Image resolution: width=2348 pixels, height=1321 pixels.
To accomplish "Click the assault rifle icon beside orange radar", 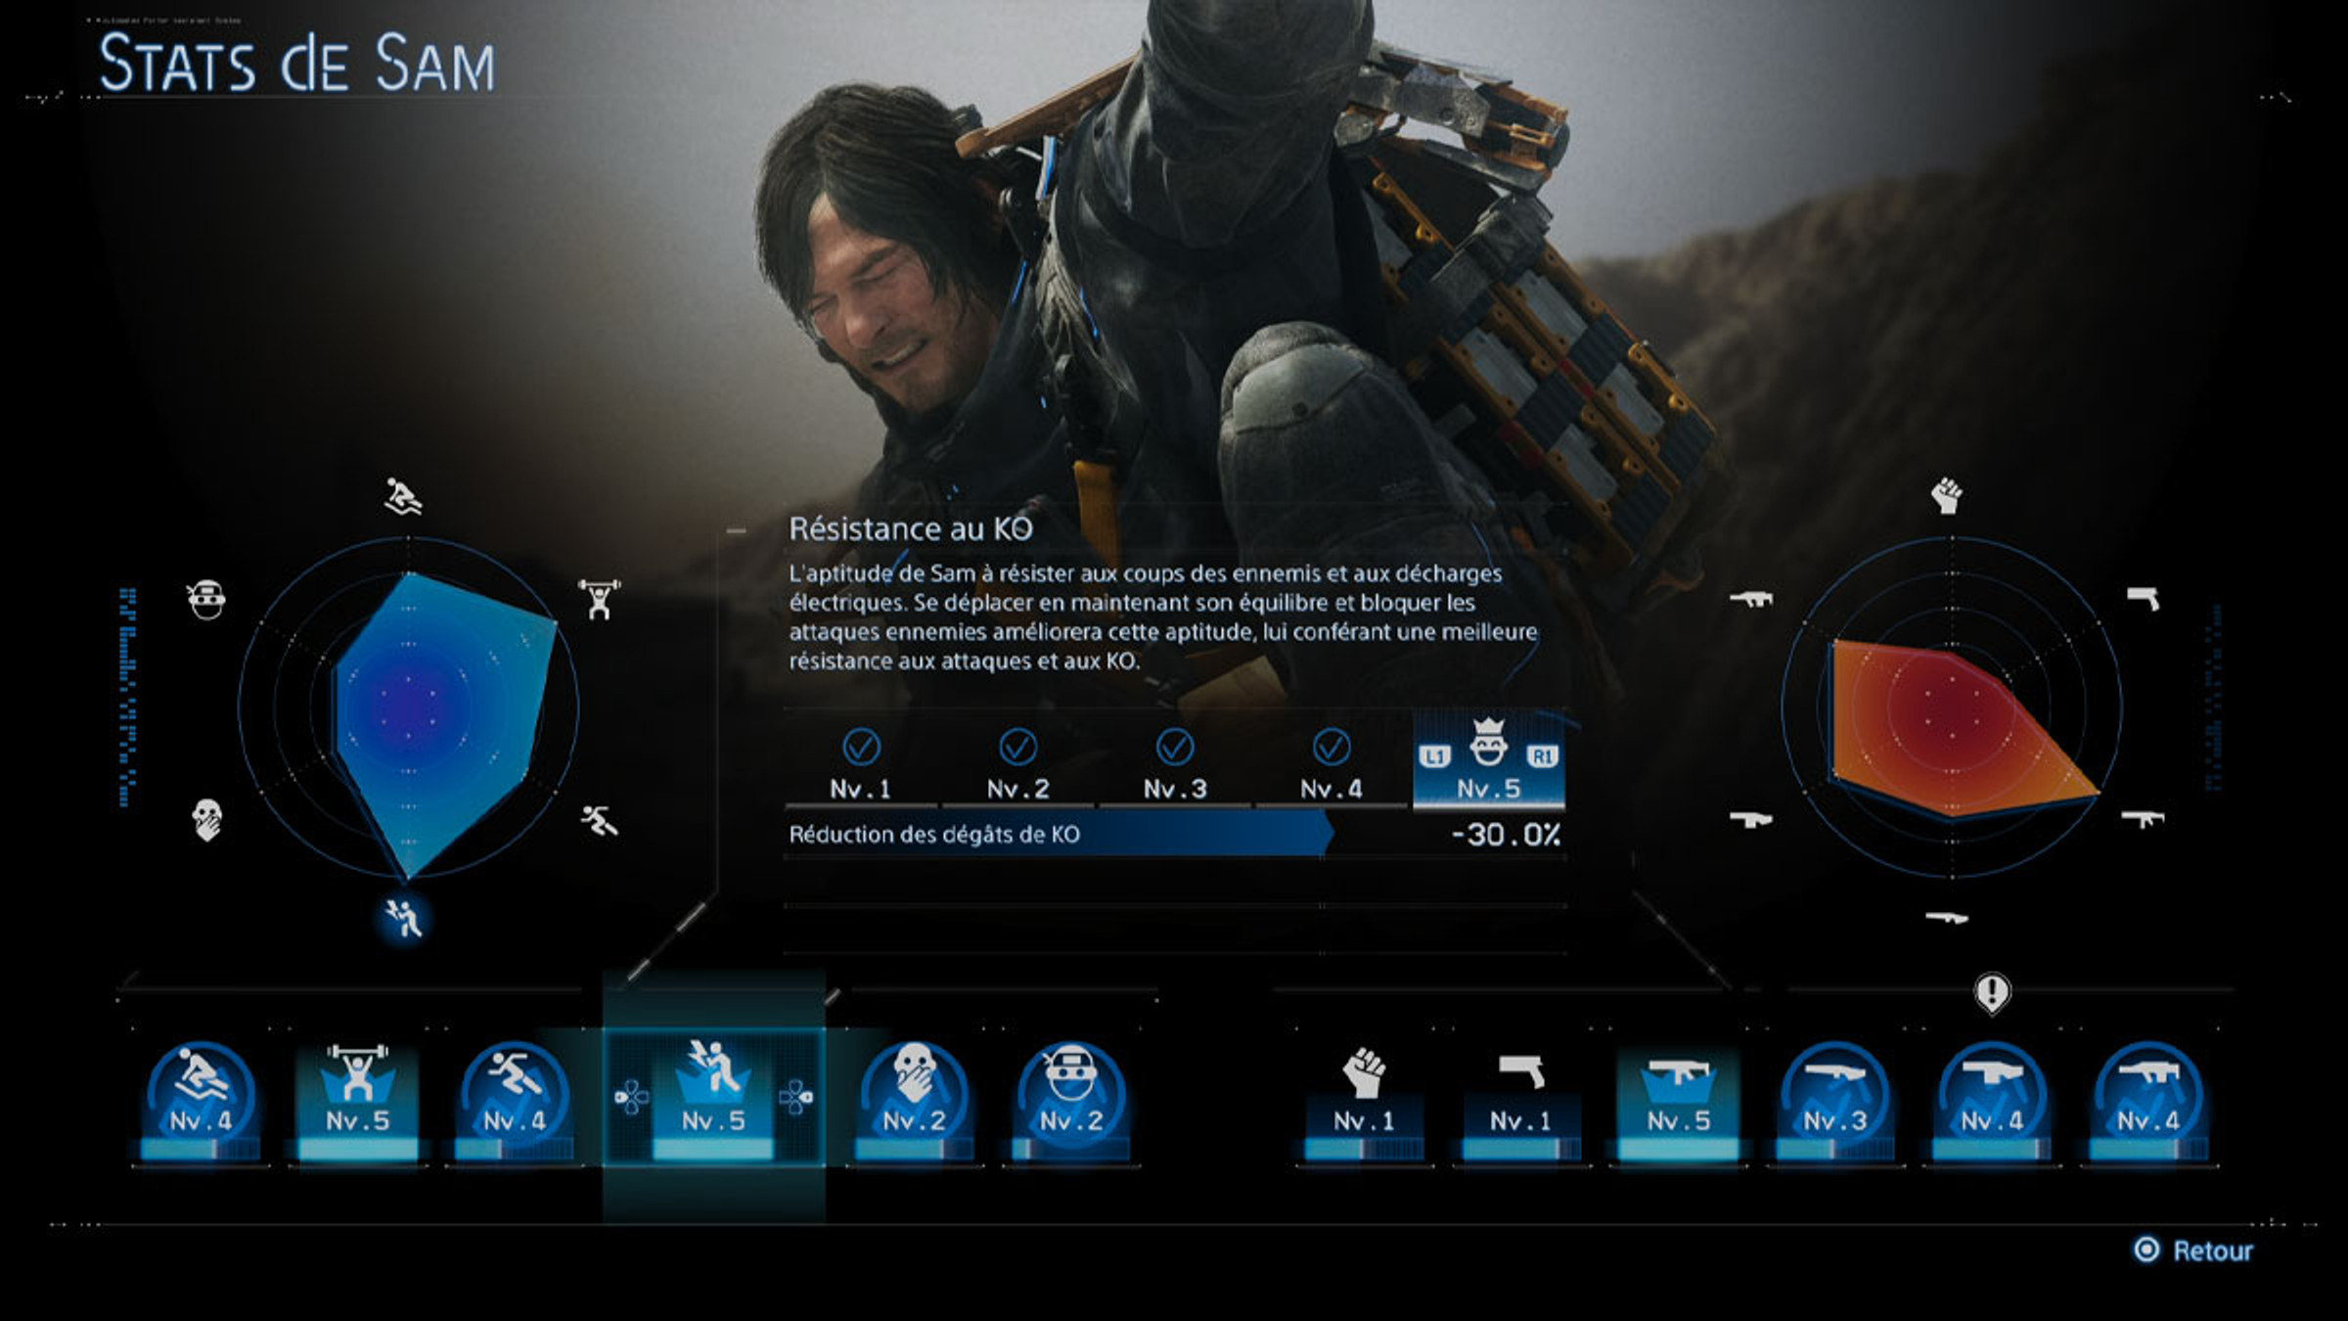I will click(x=2143, y=818).
